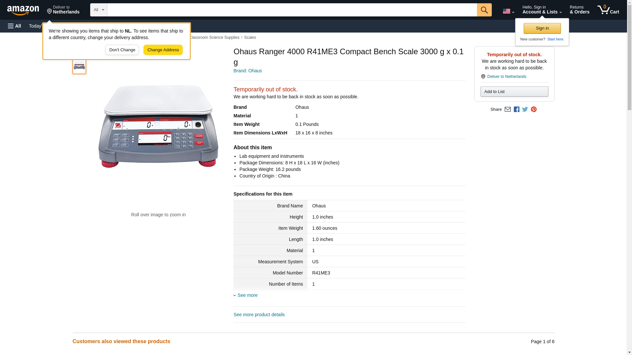Viewport: 632px width, 355px height.
Task: Dismiss with the Don't Change button
Action: [x=122, y=50]
